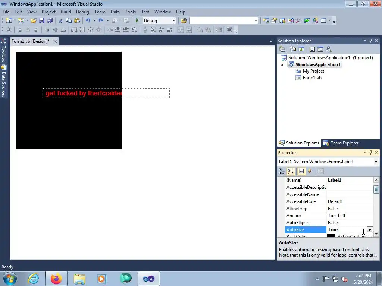Open the Find combo box dropdown arrow
Image resolution: width=382 pixels, height=286 pixels.
[x=256, y=21]
